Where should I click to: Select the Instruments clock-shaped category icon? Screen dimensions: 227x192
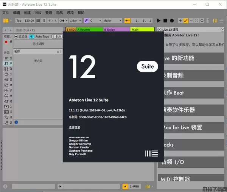[6, 74]
